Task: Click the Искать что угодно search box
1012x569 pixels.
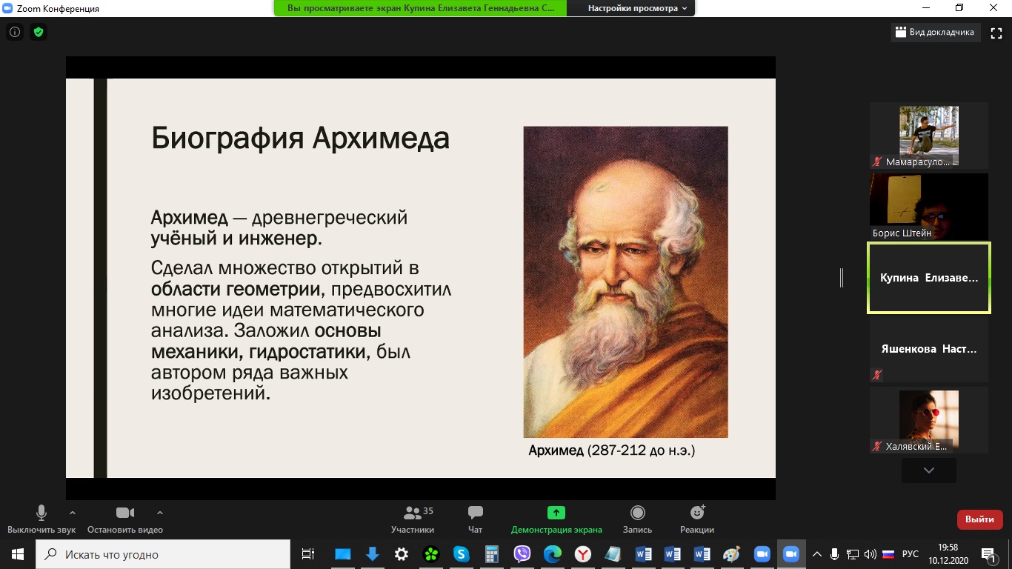Action: click(163, 554)
